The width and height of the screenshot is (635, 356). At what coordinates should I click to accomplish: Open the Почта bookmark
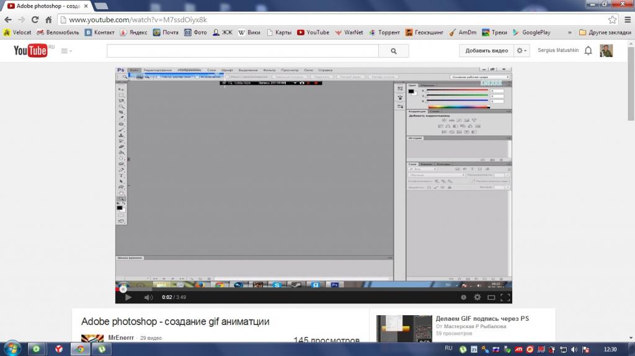(166, 32)
